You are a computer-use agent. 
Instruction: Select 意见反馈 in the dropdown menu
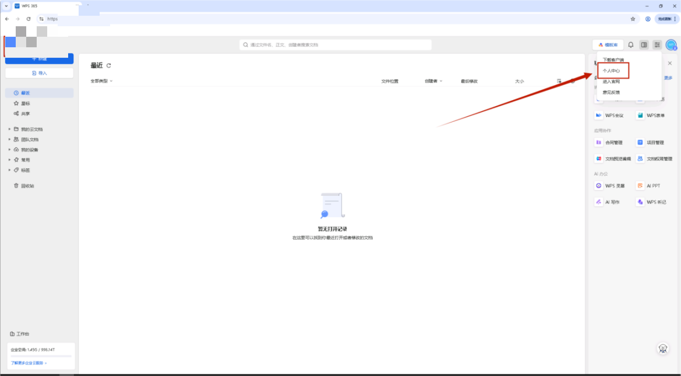[x=612, y=93]
